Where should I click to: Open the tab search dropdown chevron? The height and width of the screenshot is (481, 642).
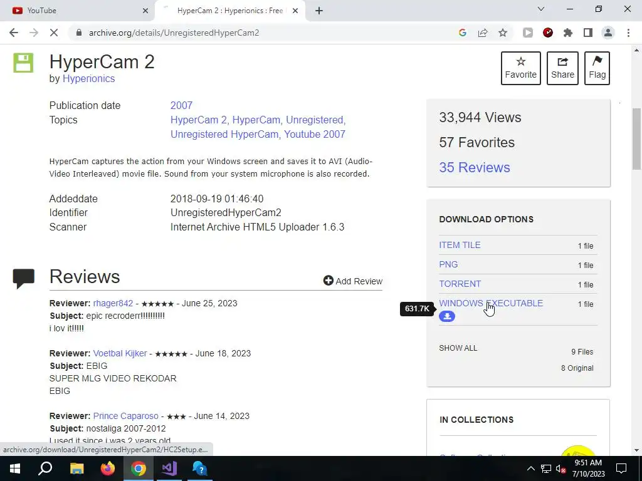click(x=541, y=9)
